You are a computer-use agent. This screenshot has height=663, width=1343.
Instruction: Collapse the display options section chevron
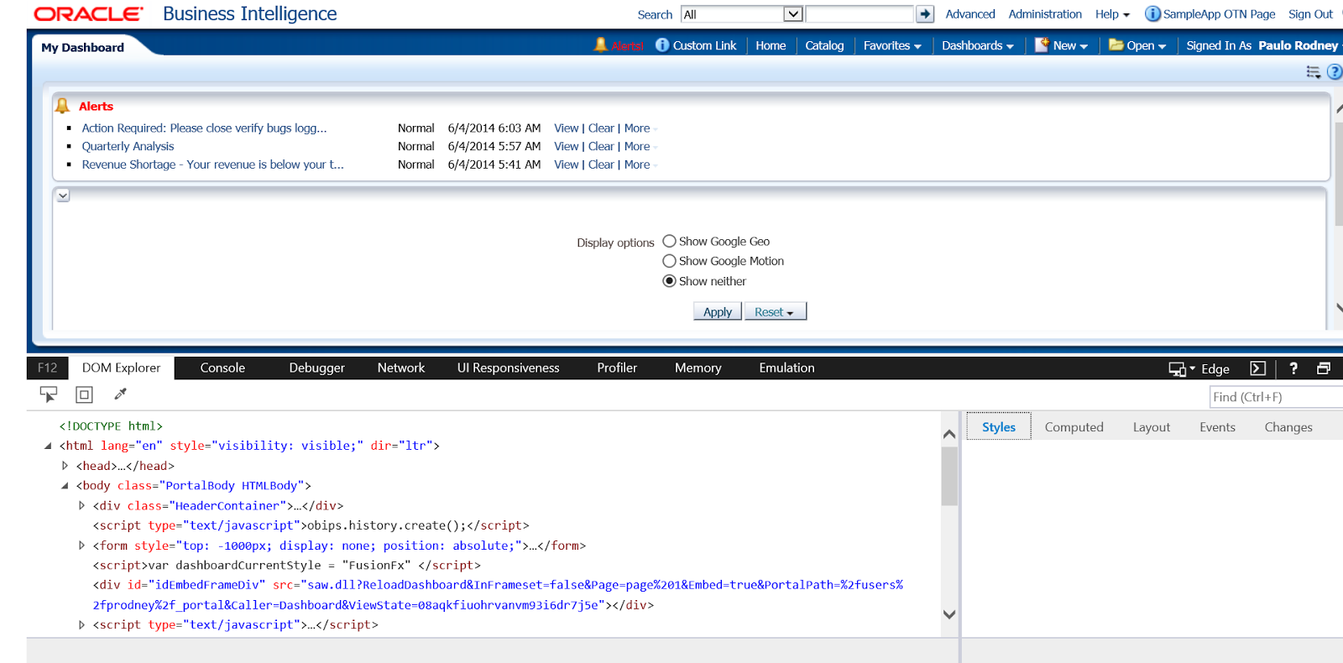click(63, 196)
